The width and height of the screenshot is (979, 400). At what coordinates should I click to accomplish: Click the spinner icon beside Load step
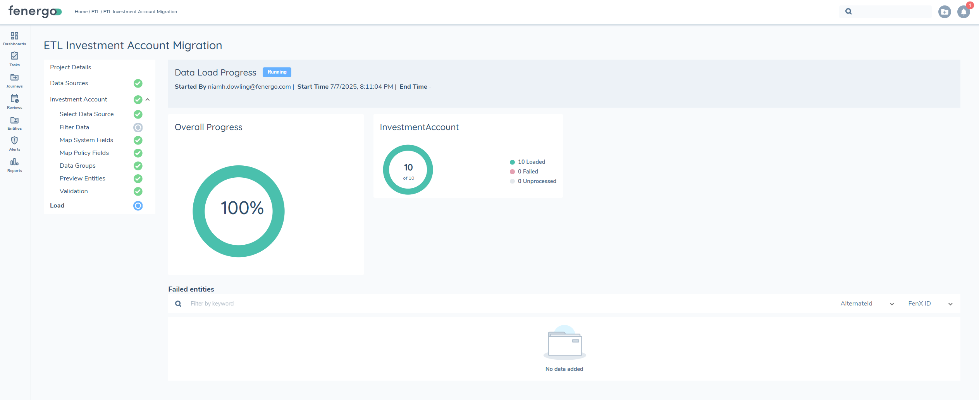coord(138,206)
